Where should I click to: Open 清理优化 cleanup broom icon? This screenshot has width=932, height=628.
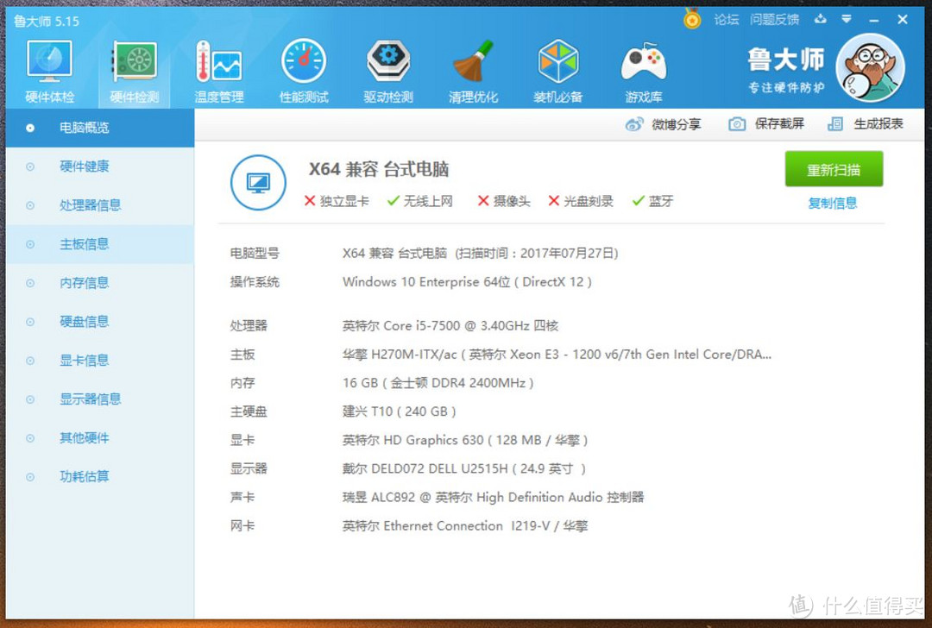pos(473,72)
